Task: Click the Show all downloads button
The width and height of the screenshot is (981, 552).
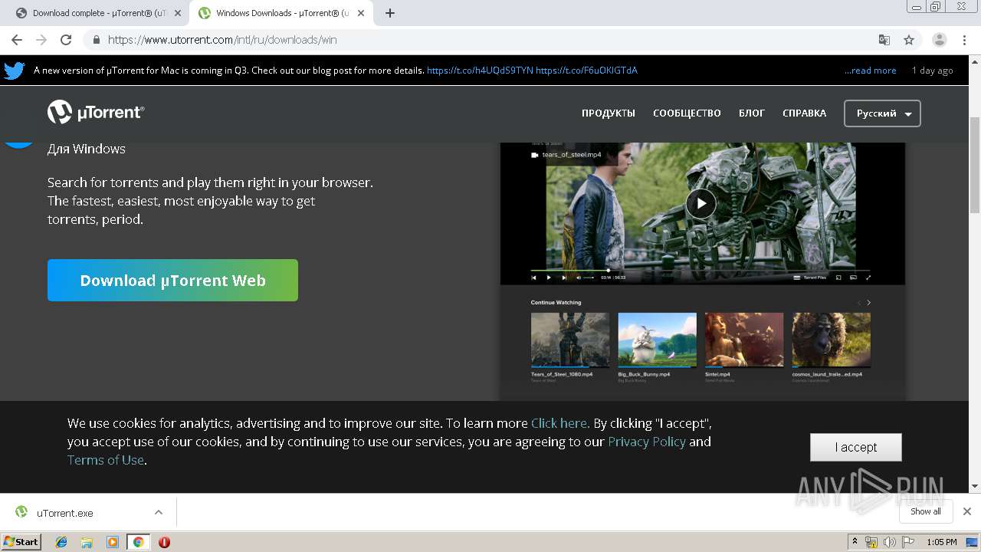Action: click(926, 511)
